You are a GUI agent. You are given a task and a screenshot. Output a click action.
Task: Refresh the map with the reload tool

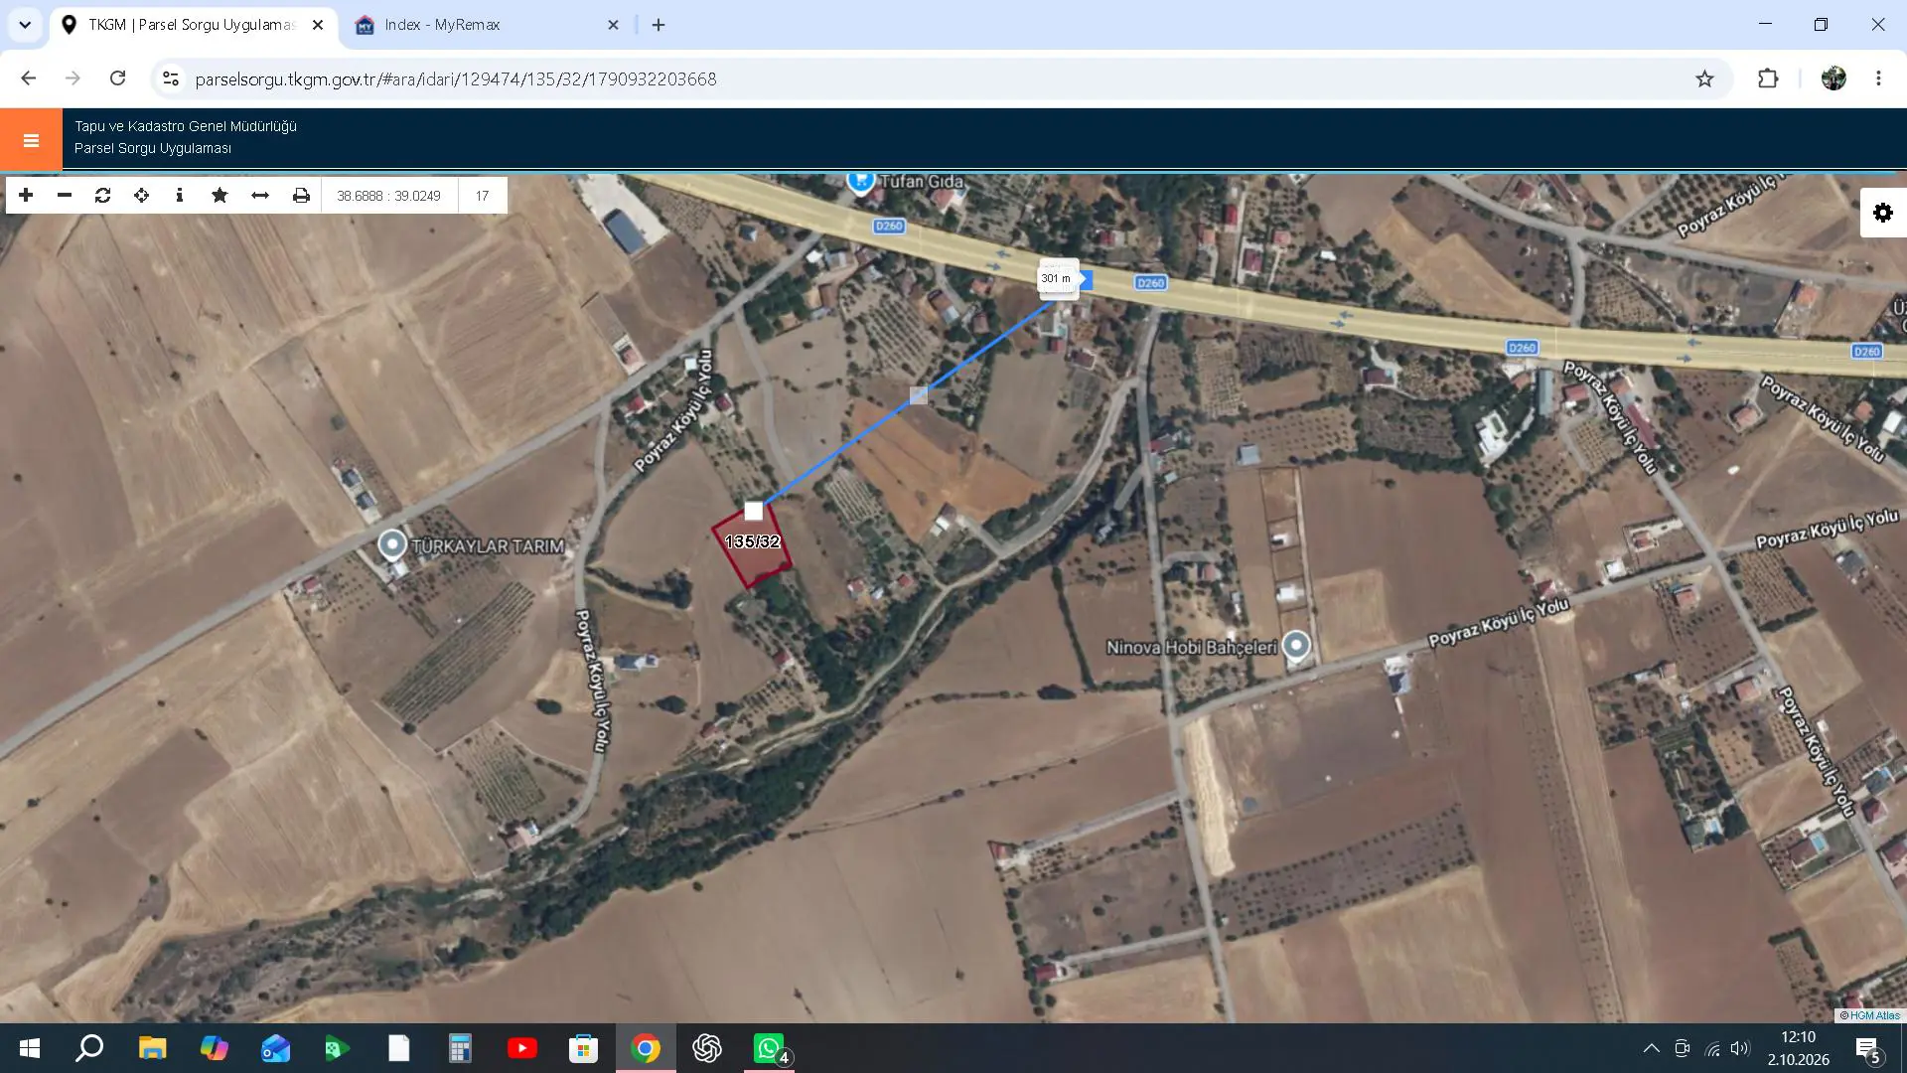(x=102, y=196)
